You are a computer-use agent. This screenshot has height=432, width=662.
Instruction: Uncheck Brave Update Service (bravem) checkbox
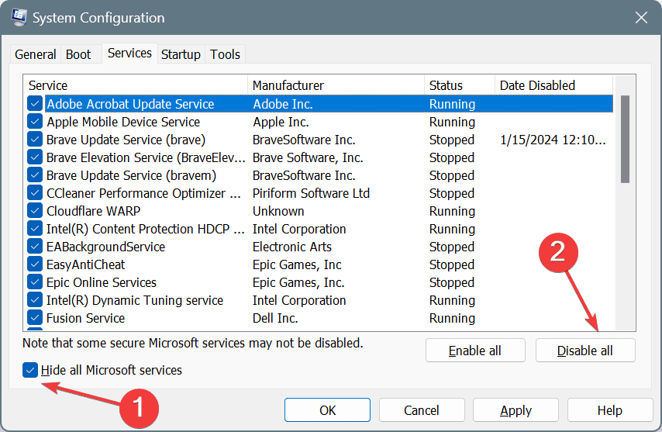35,175
